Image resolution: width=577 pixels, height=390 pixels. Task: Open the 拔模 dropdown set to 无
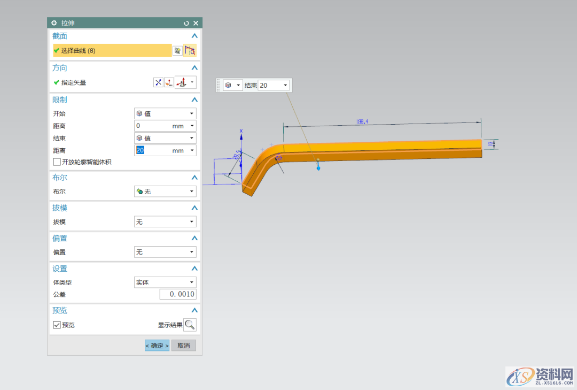(x=165, y=221)
